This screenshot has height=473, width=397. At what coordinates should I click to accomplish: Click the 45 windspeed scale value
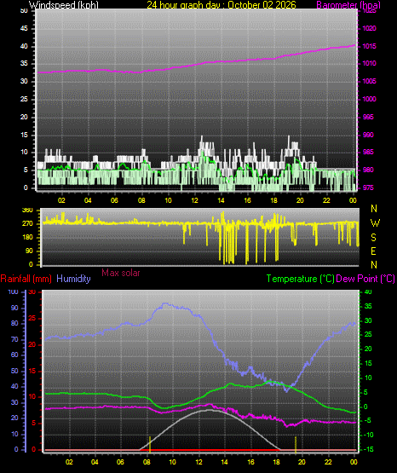24,29
